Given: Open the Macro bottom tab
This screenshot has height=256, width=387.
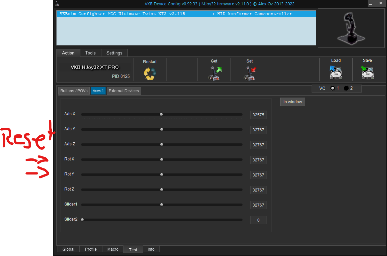Looking at the screenshot, I should coord(113,249).
